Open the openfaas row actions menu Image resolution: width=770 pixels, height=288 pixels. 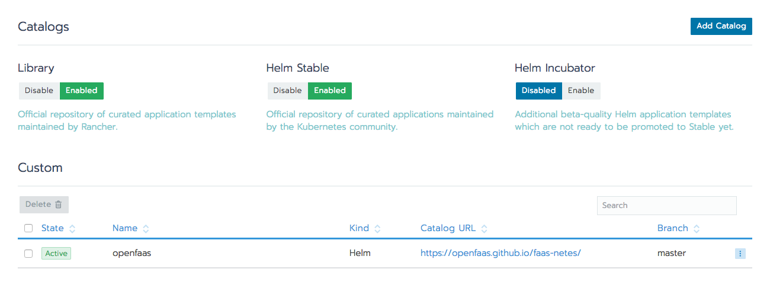[x=740, y=253]
